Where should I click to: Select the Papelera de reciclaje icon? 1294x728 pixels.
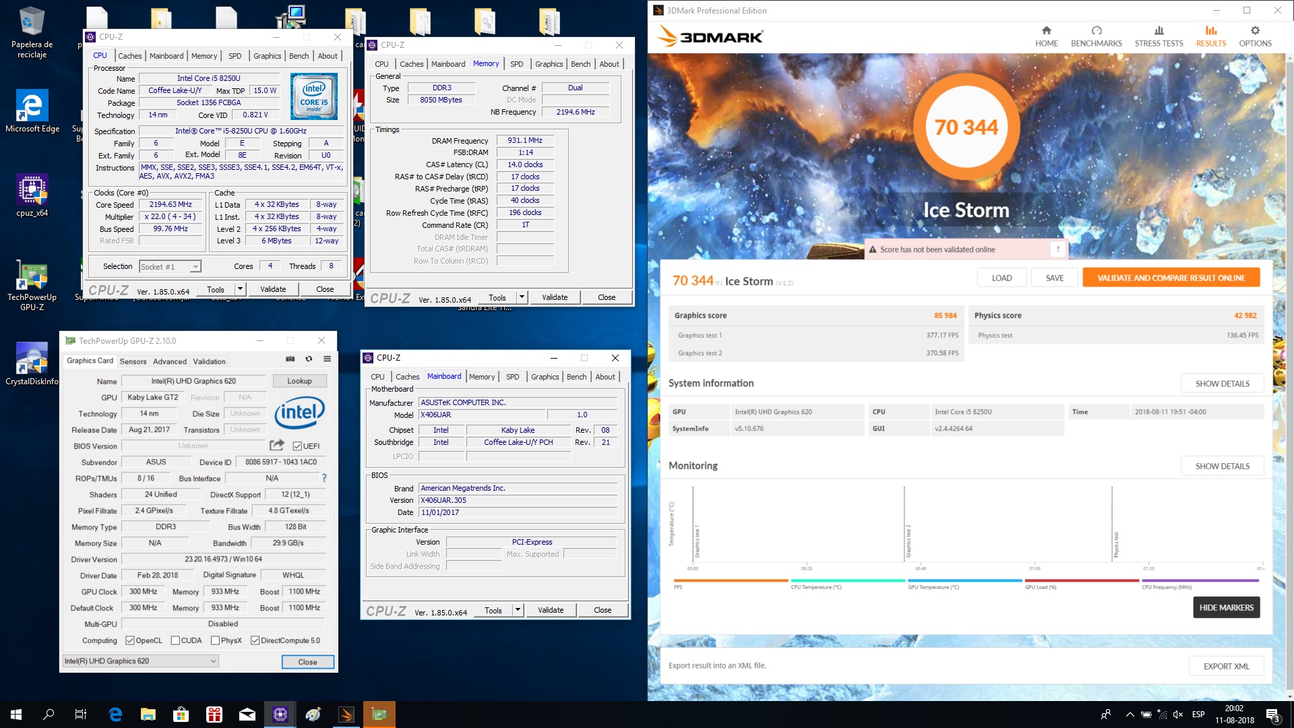click(x=32, y=32)
